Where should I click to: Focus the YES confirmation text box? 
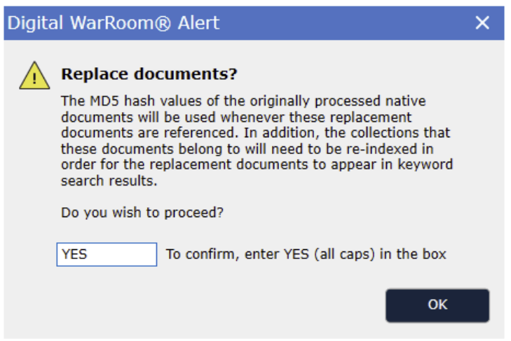107,254
